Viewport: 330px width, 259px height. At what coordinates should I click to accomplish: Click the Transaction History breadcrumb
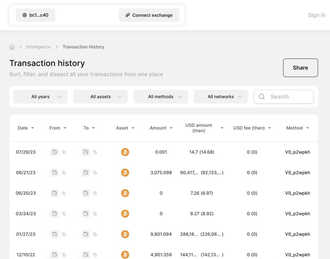click(83, 47)
